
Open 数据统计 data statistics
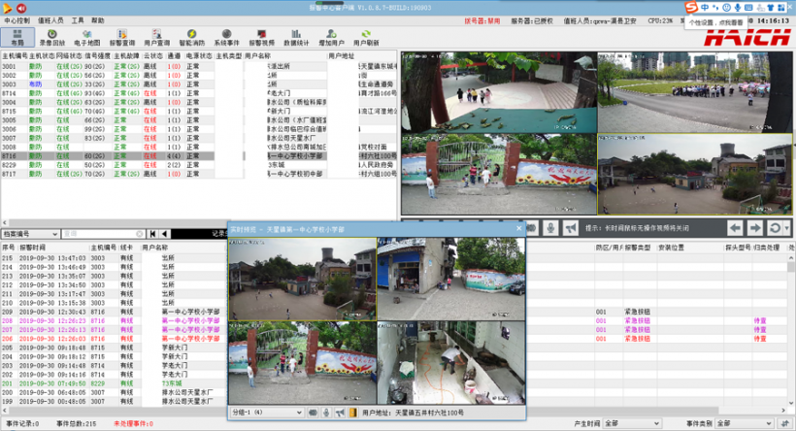(x=296, y=38)
